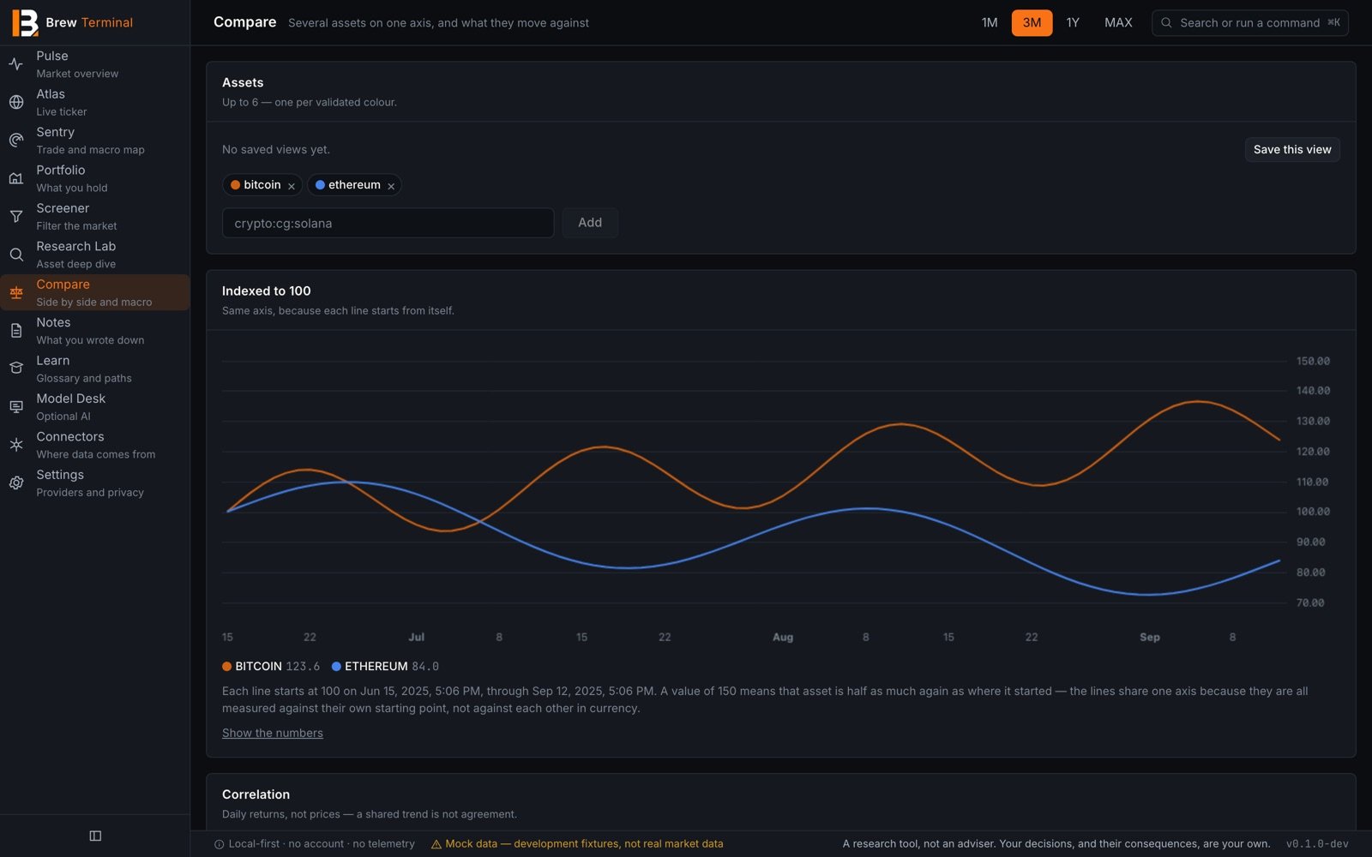Click the Indexed to 100 heading
The width and height of the screenshot is (1372, 857).
pos(267,291)
